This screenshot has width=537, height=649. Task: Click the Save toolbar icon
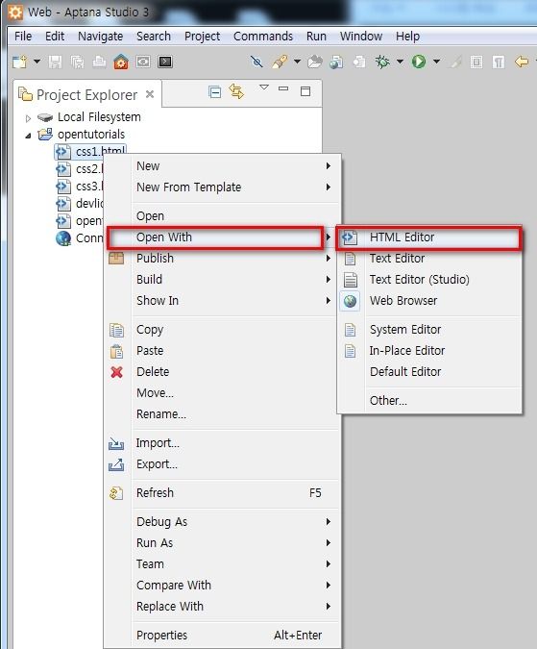pos(55,62)
